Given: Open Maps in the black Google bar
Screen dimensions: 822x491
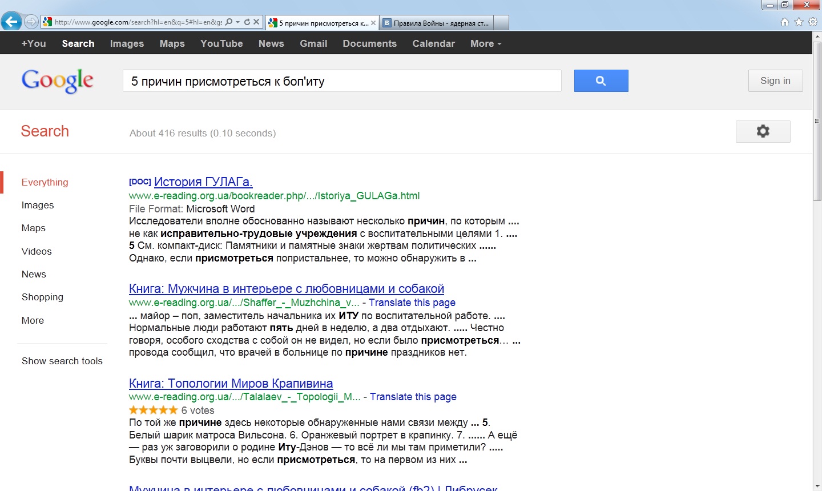Looking at the screenshot, I should tap(172, 43).
